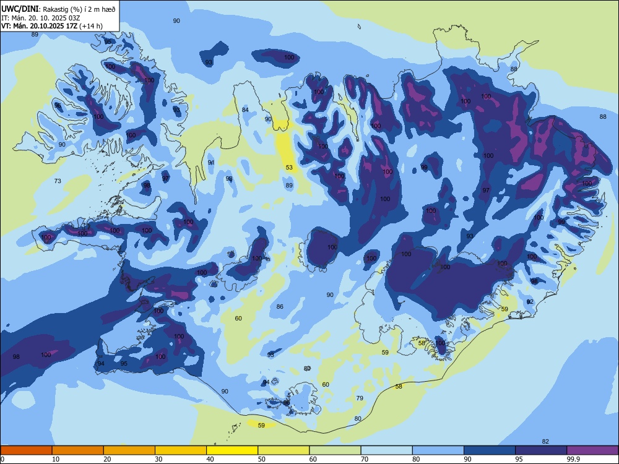The width and height of the screenshot is (619, 464).
Task: Click the '40' legend scale label
Action: tap(210, 459)
